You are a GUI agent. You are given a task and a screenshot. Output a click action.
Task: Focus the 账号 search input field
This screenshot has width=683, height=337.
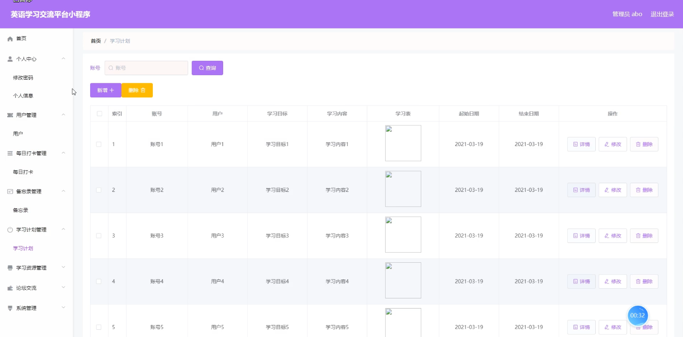146,68
